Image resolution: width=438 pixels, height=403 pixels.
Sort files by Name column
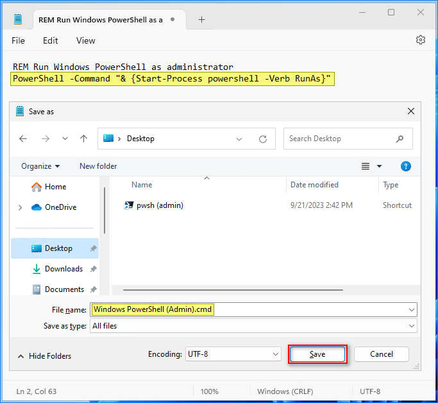tap(142, 185)
